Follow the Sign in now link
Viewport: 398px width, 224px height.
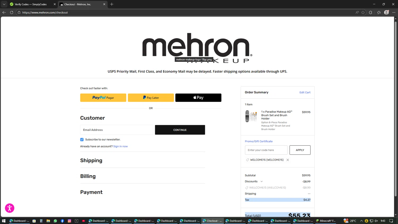[x=120, y=147]
